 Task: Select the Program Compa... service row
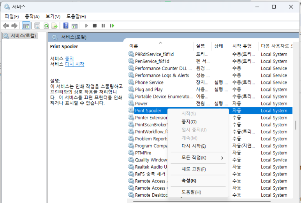(x=151, y=146)
